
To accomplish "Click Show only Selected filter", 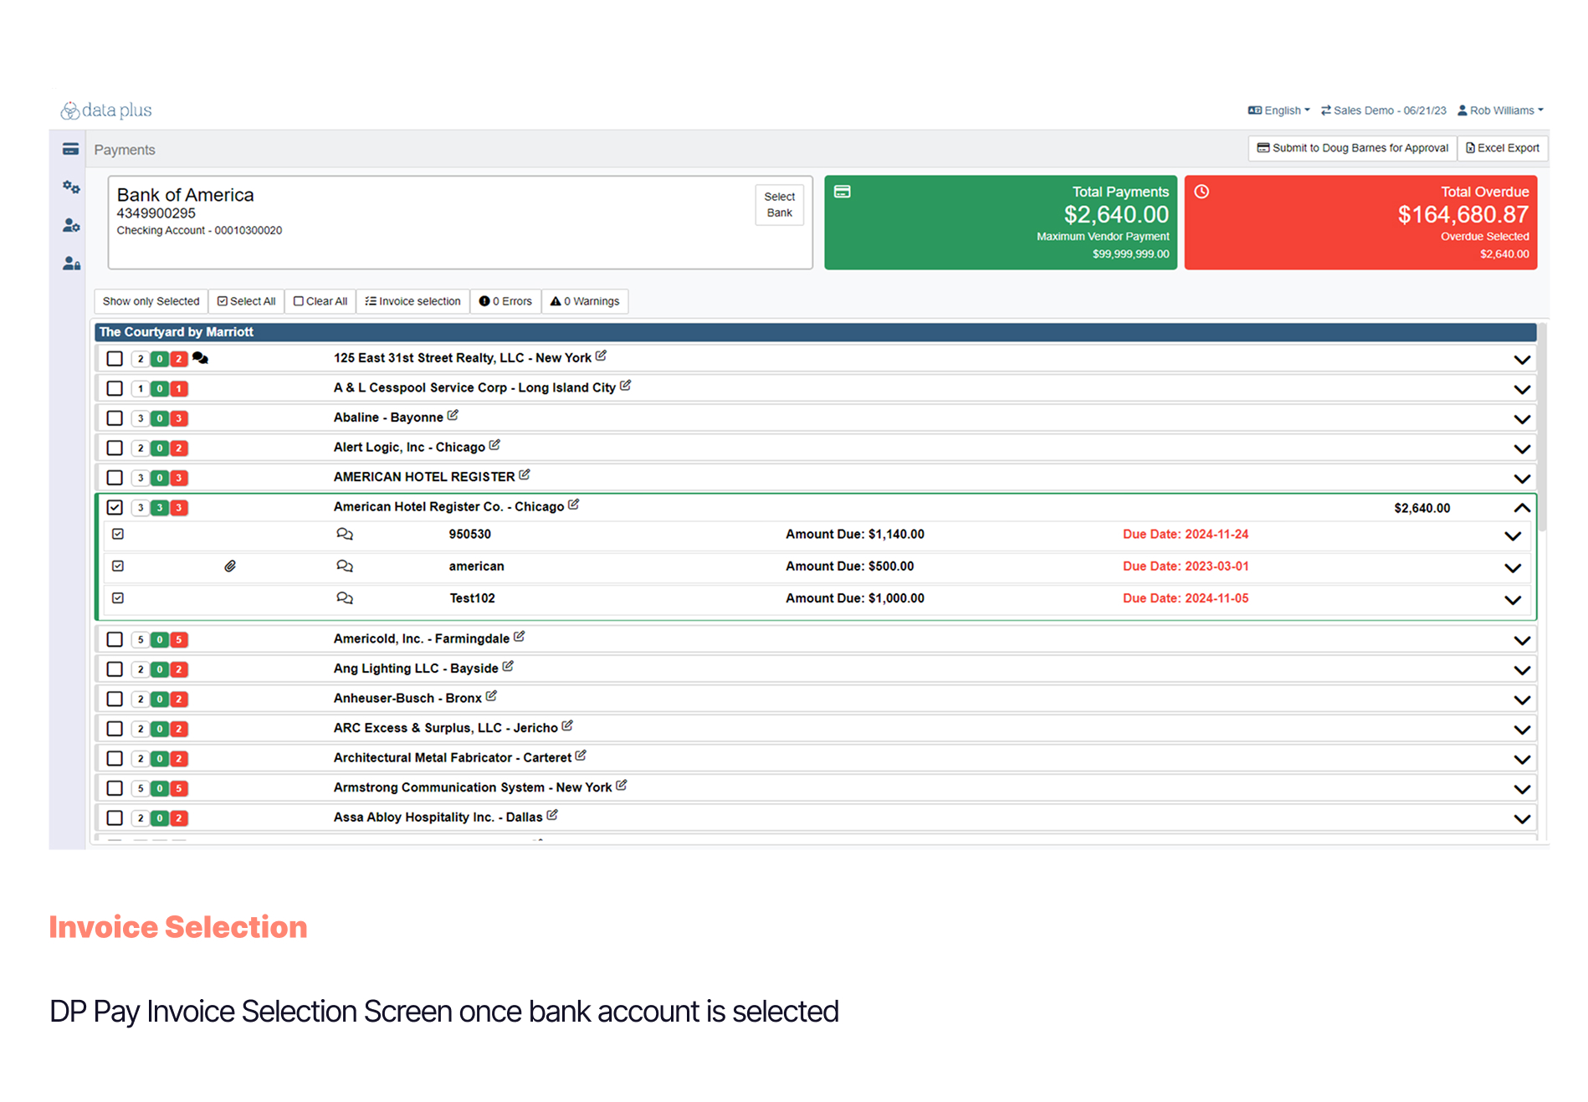I will point(151,301).
